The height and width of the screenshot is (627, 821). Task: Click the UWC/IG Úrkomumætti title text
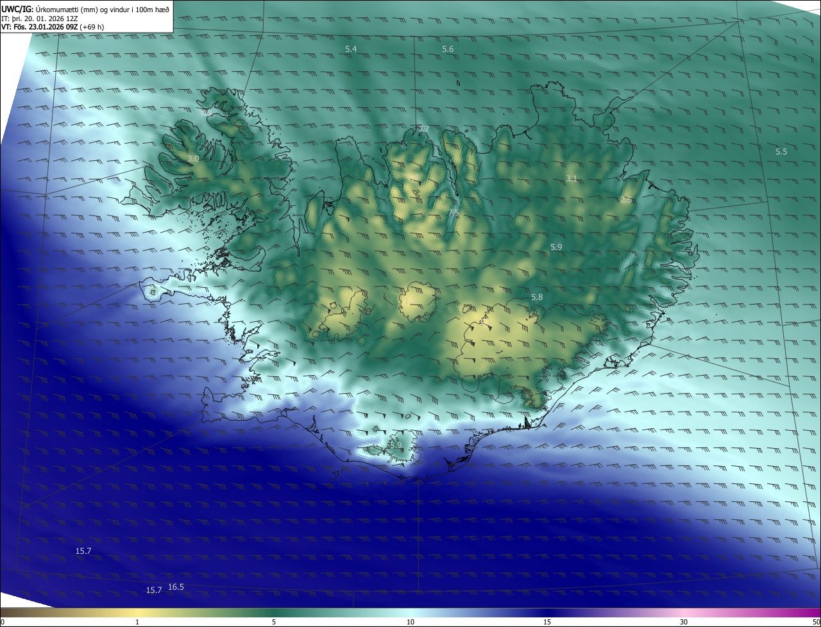pos(85,9)
